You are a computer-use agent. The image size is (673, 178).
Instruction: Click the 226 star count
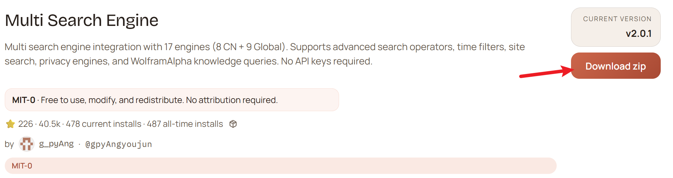tap(26, 124)
